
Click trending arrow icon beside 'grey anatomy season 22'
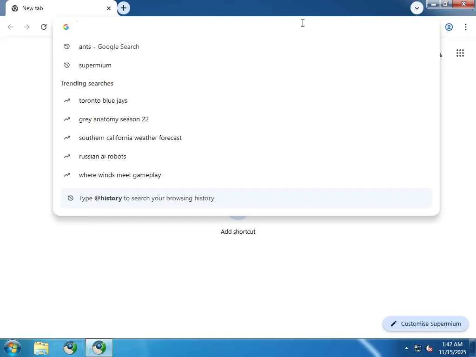[67, 119]
